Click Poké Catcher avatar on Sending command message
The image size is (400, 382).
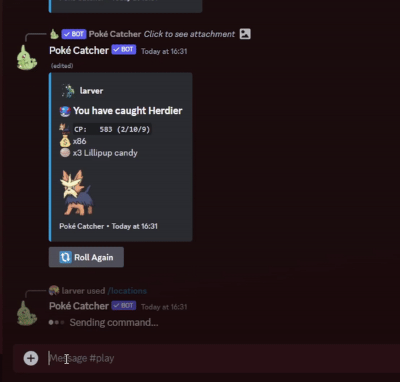[27, 313]
